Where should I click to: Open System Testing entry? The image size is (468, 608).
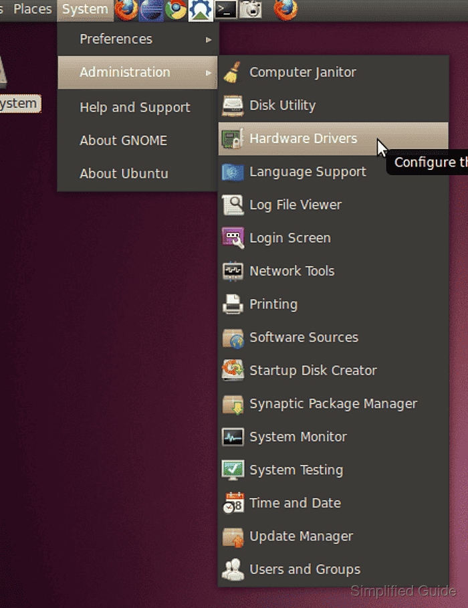click(334, 470)
